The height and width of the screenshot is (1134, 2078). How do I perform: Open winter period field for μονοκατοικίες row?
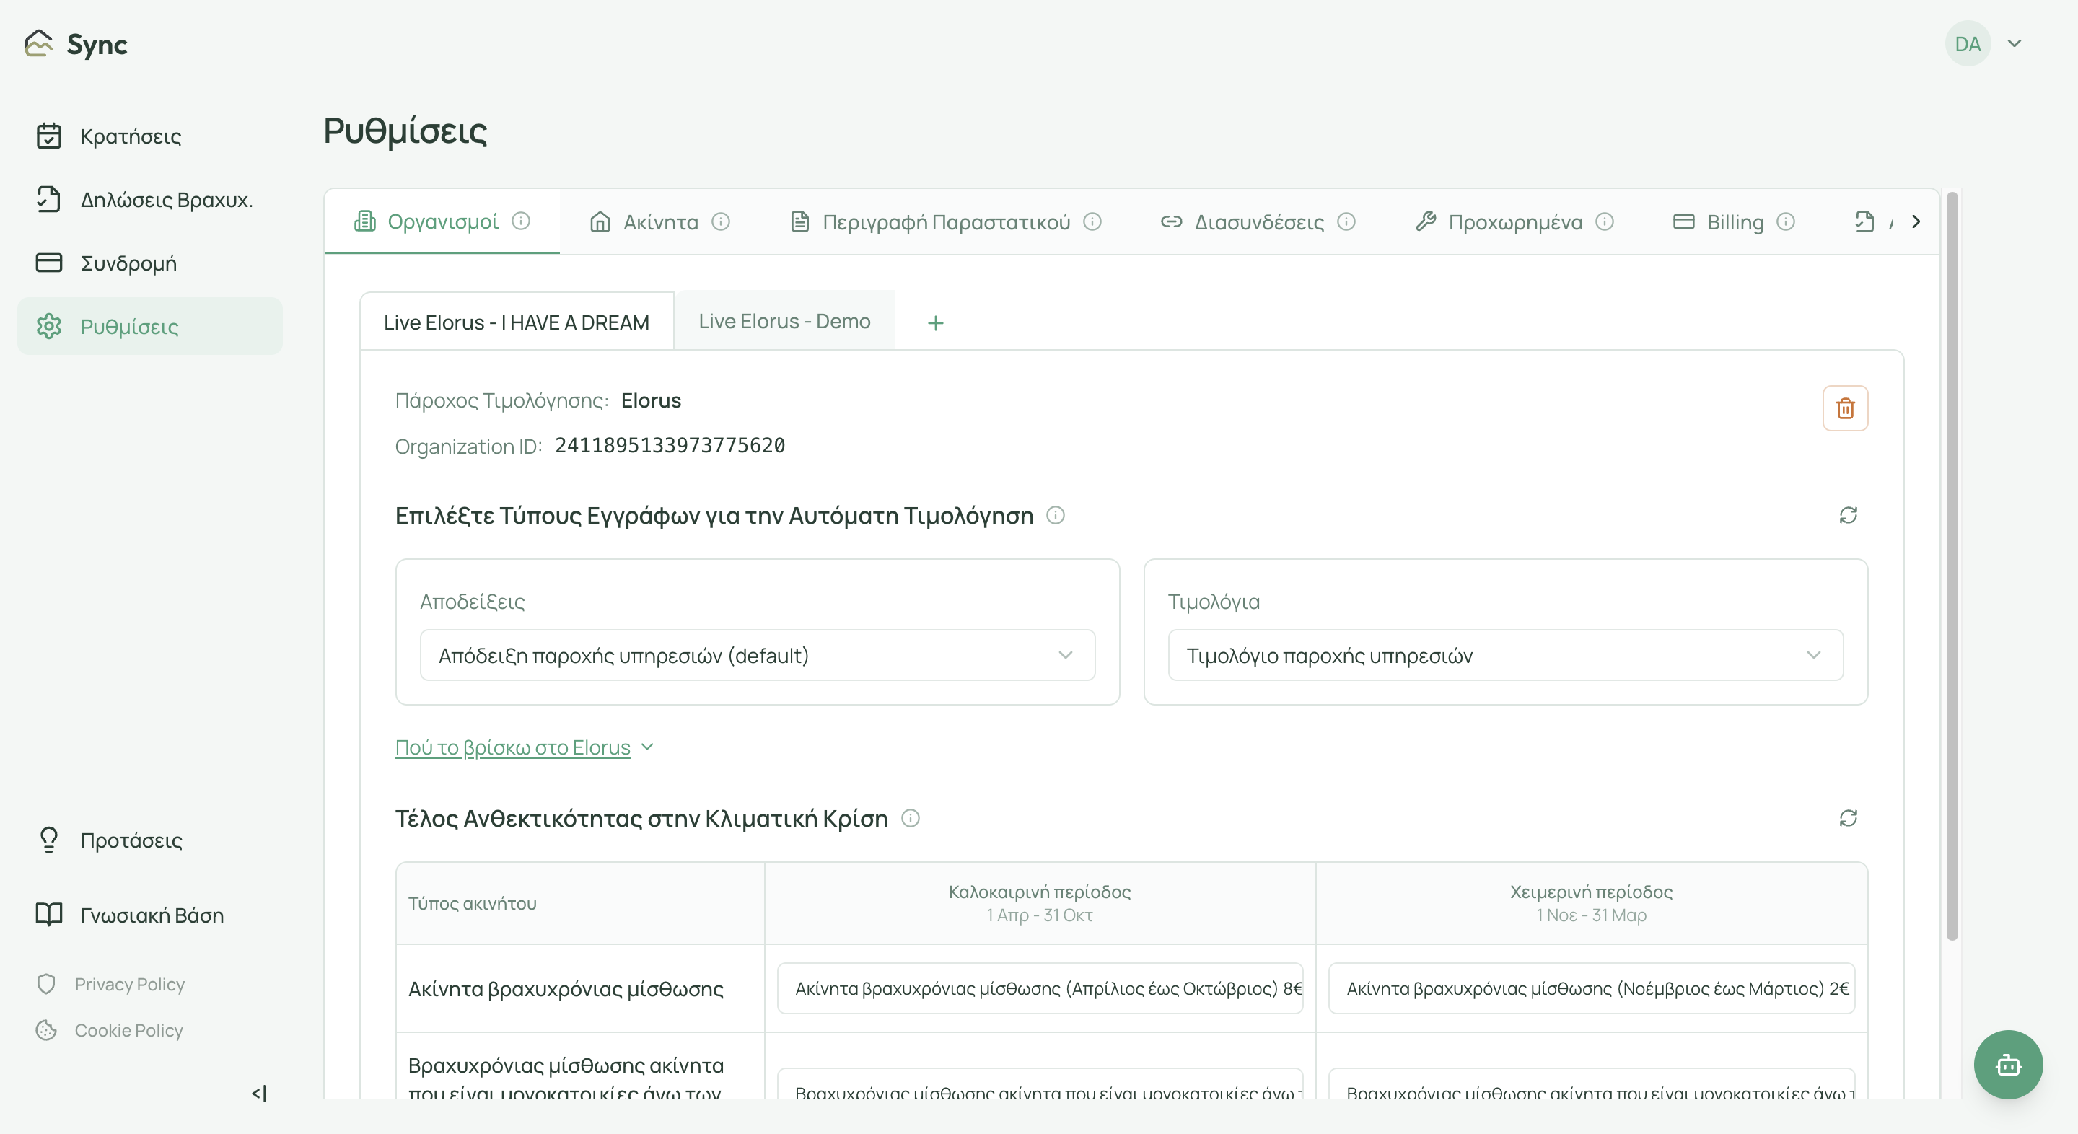pyautogui.click(x=1592, y=1084)
